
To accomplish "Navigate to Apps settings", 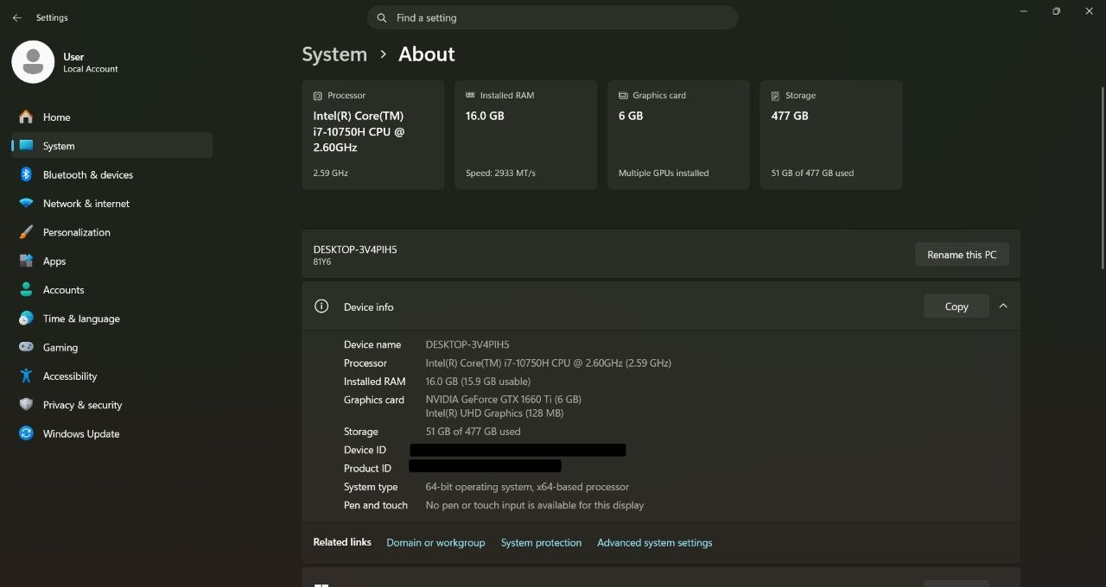I will (111, 261).
